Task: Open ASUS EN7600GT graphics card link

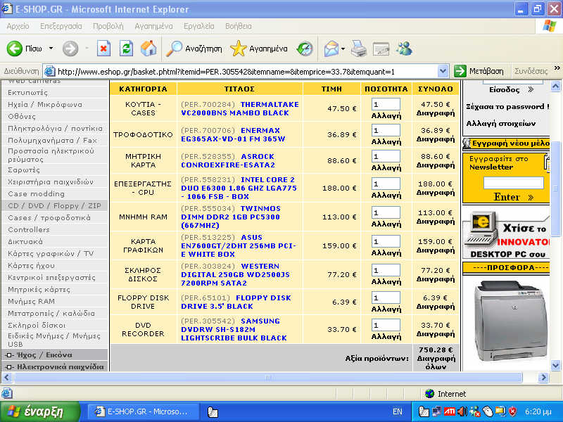Action: click(x=239, y=245)
